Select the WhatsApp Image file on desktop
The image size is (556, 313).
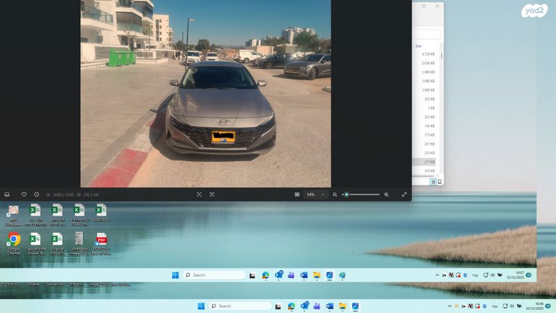click(79, 244)
